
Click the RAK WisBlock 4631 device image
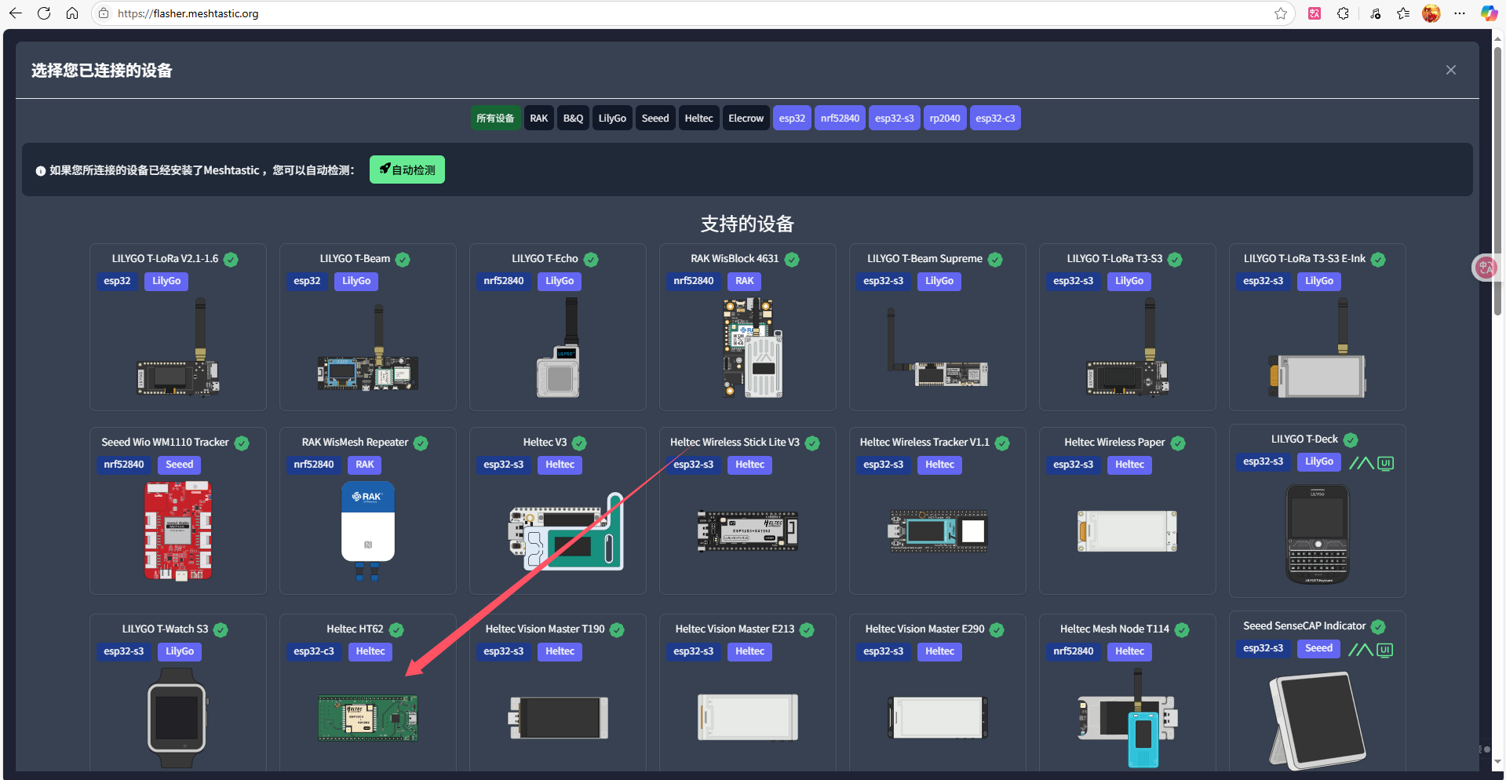pyautogui.click(x=752, y=348)
